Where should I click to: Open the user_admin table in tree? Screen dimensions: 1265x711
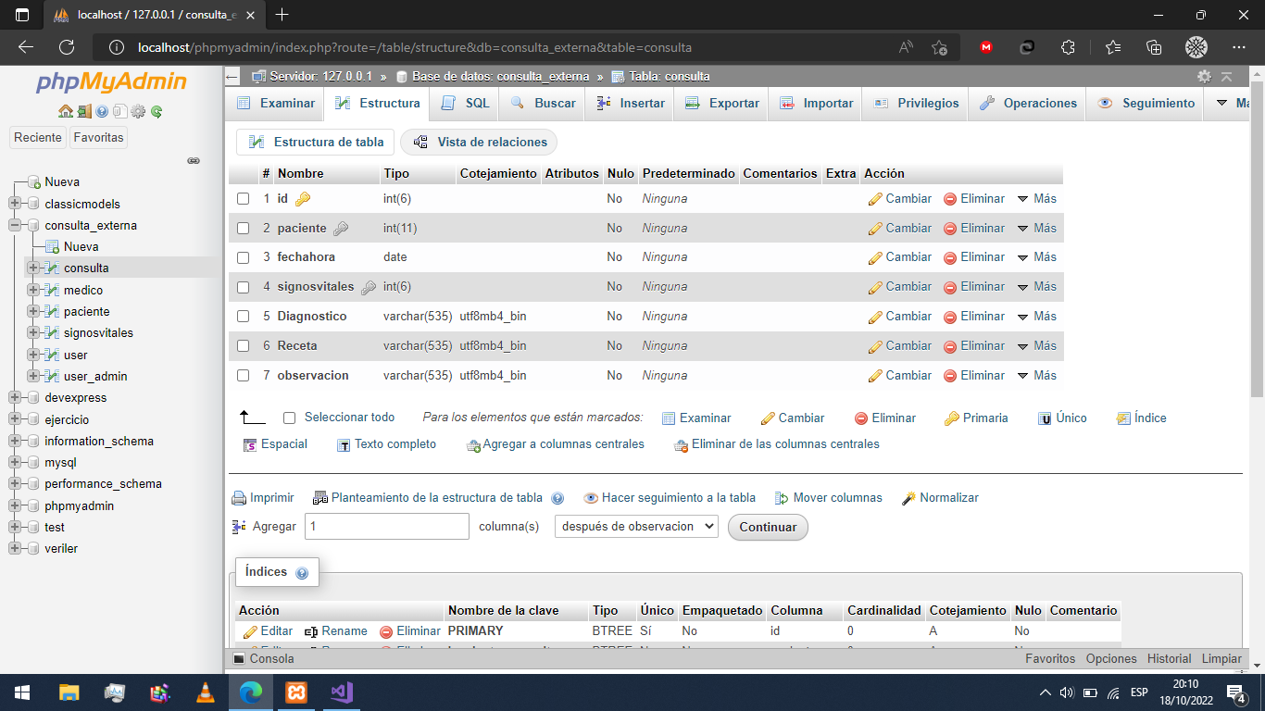point(95,376)
